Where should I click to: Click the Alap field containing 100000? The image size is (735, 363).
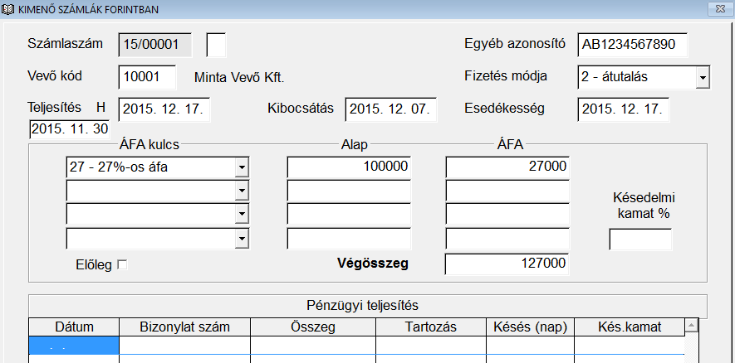click(x=349, y=167)
